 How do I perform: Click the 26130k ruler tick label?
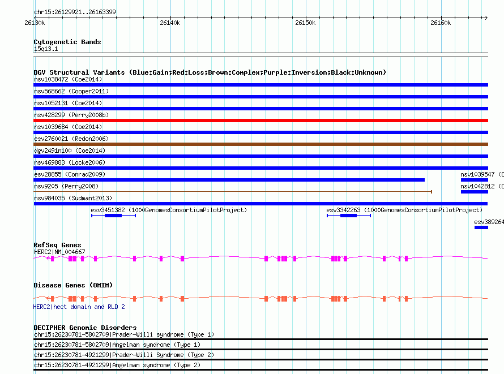[x=35, y=23]
